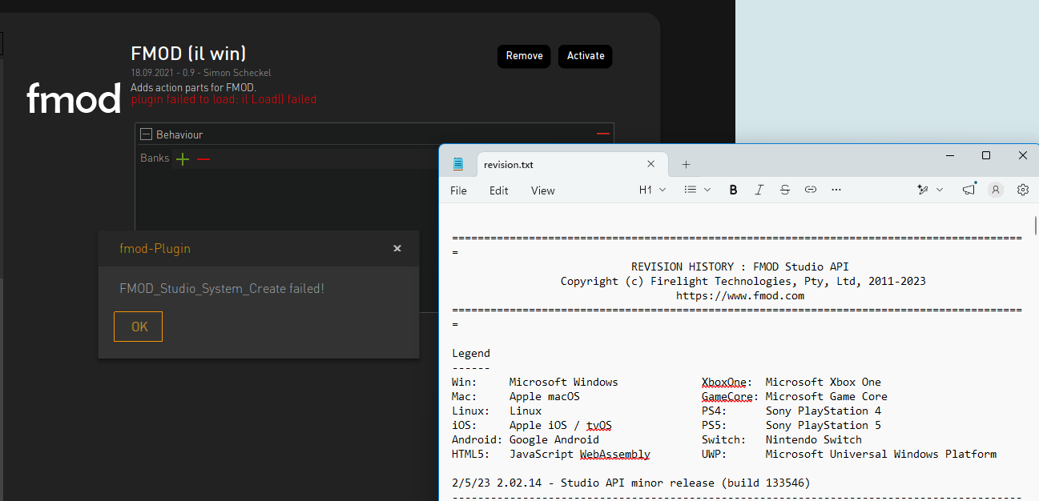Collapse the Behaviour section box

coord(146,134)
